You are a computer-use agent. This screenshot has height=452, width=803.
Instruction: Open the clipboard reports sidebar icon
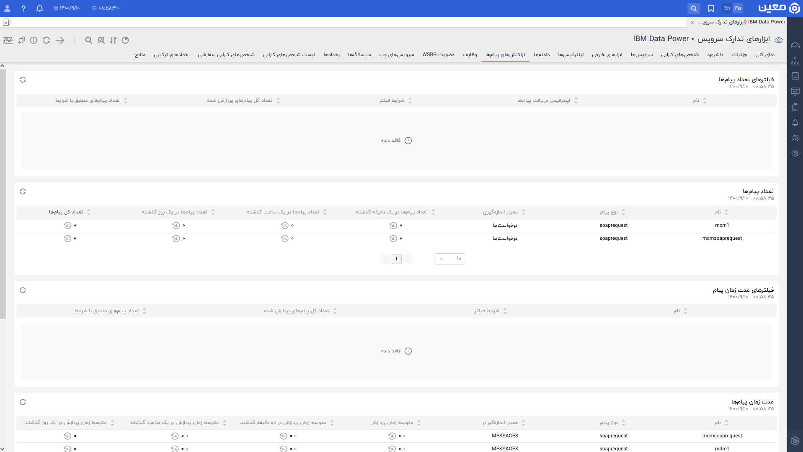coord(795,107)
